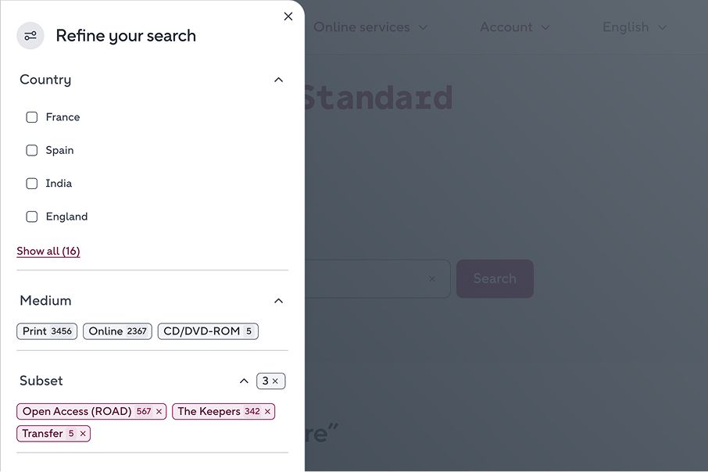Enable the France country filter

pyautogui.click(x=31, y=116)
